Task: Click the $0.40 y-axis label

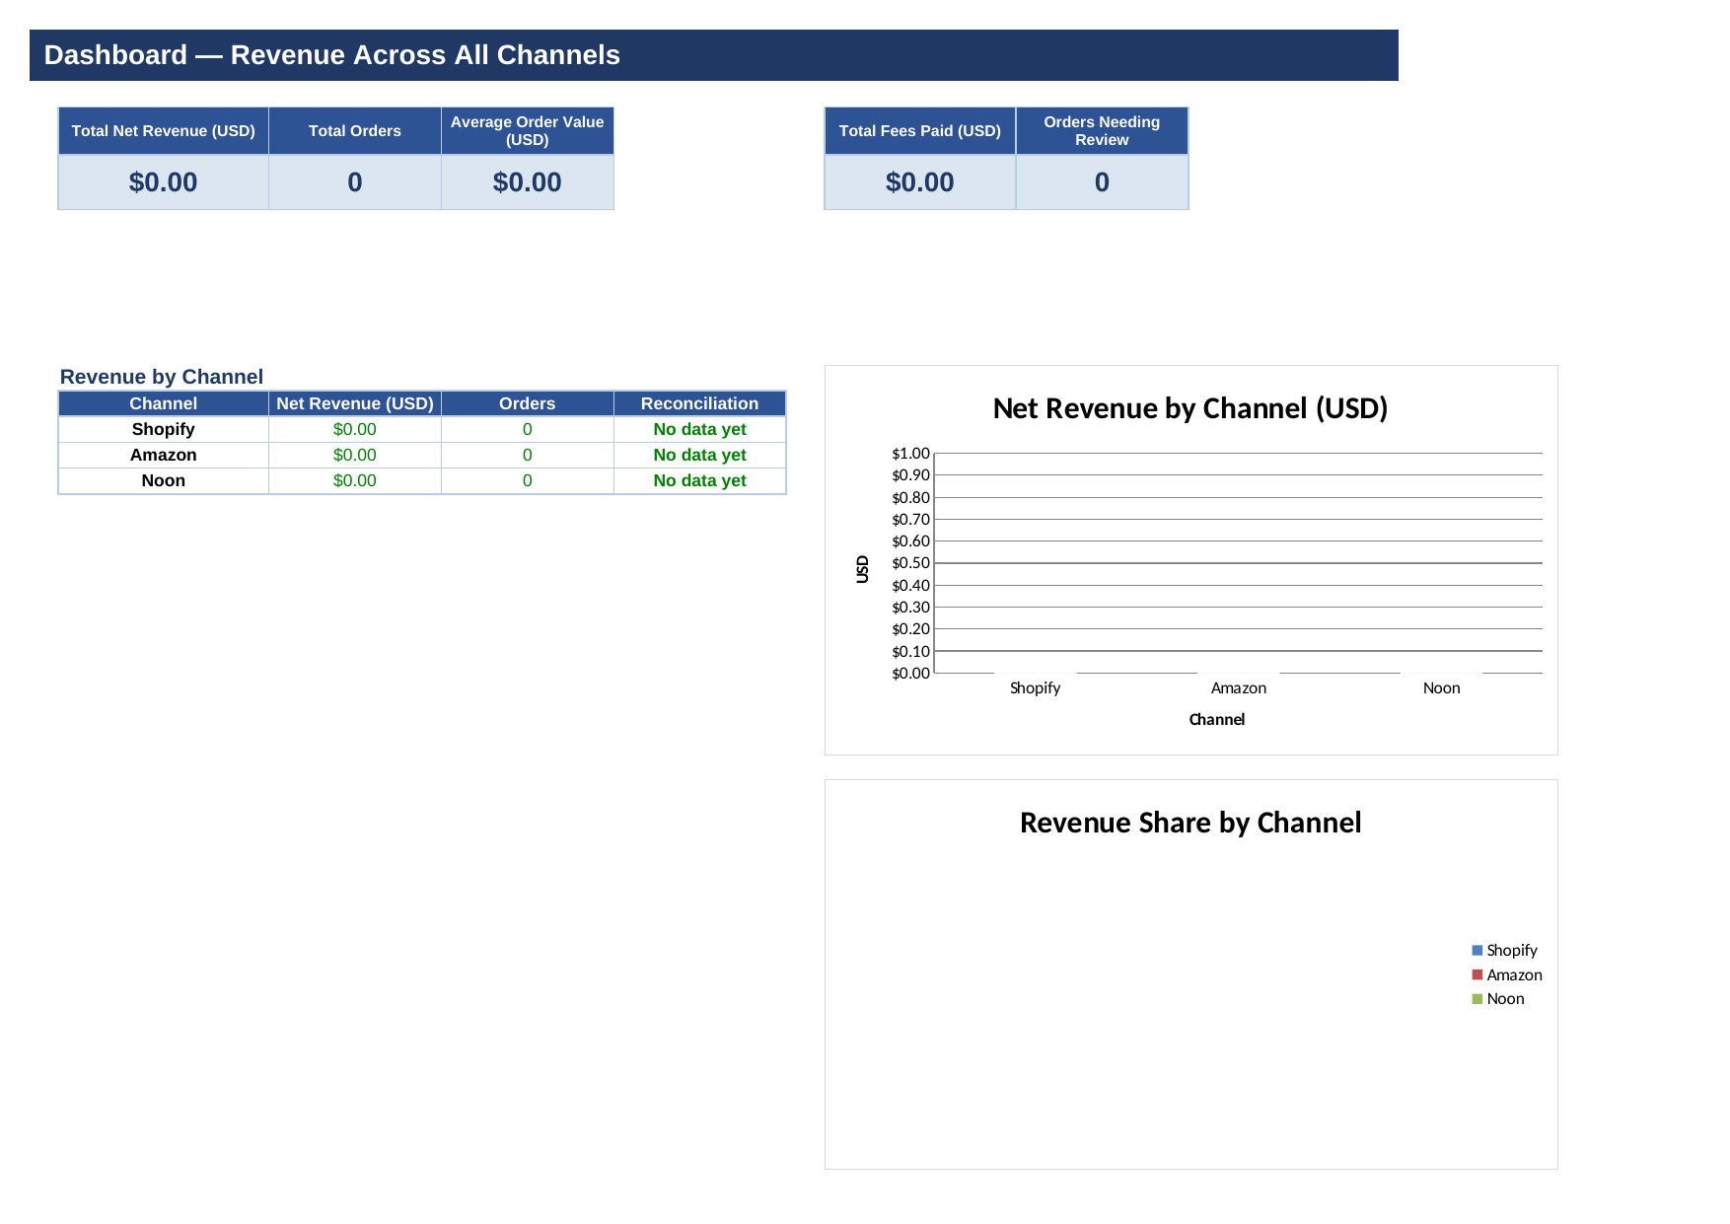Action: (x=910, y=586)
